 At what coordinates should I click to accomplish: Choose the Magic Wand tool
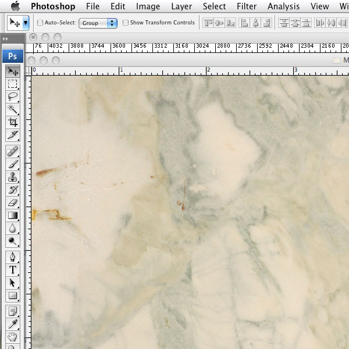coord(12,109)
